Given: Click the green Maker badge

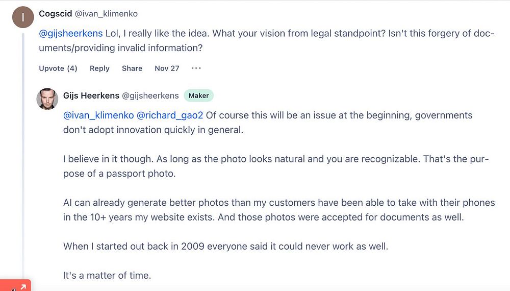Looking at the screenshot, I should coord(198,95).
